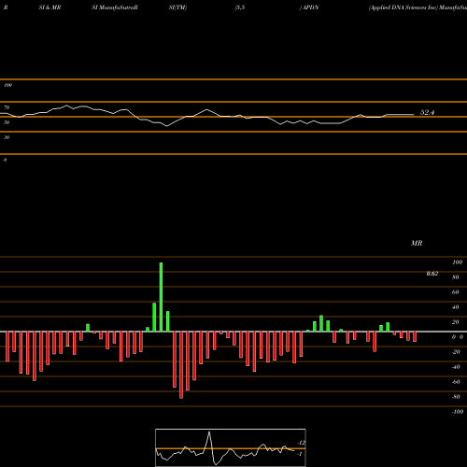Click the RSI axis label 70
This screenshot has width=467, height=467.
(7, 107)
